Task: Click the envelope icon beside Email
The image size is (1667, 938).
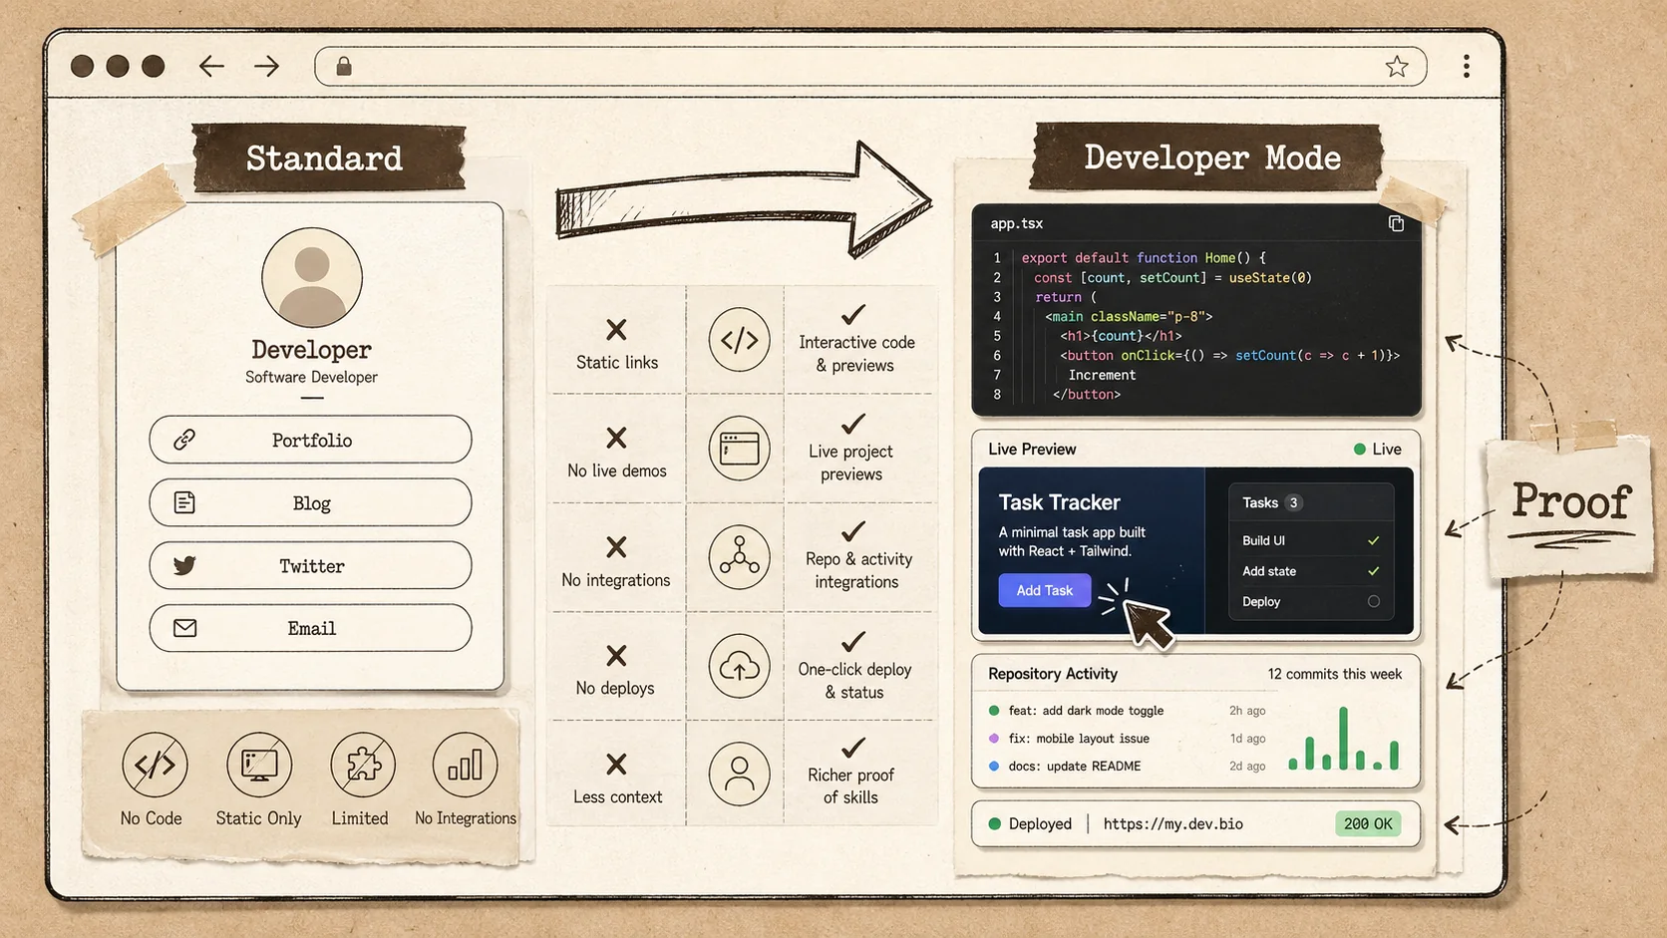Action: coord(183,628)
